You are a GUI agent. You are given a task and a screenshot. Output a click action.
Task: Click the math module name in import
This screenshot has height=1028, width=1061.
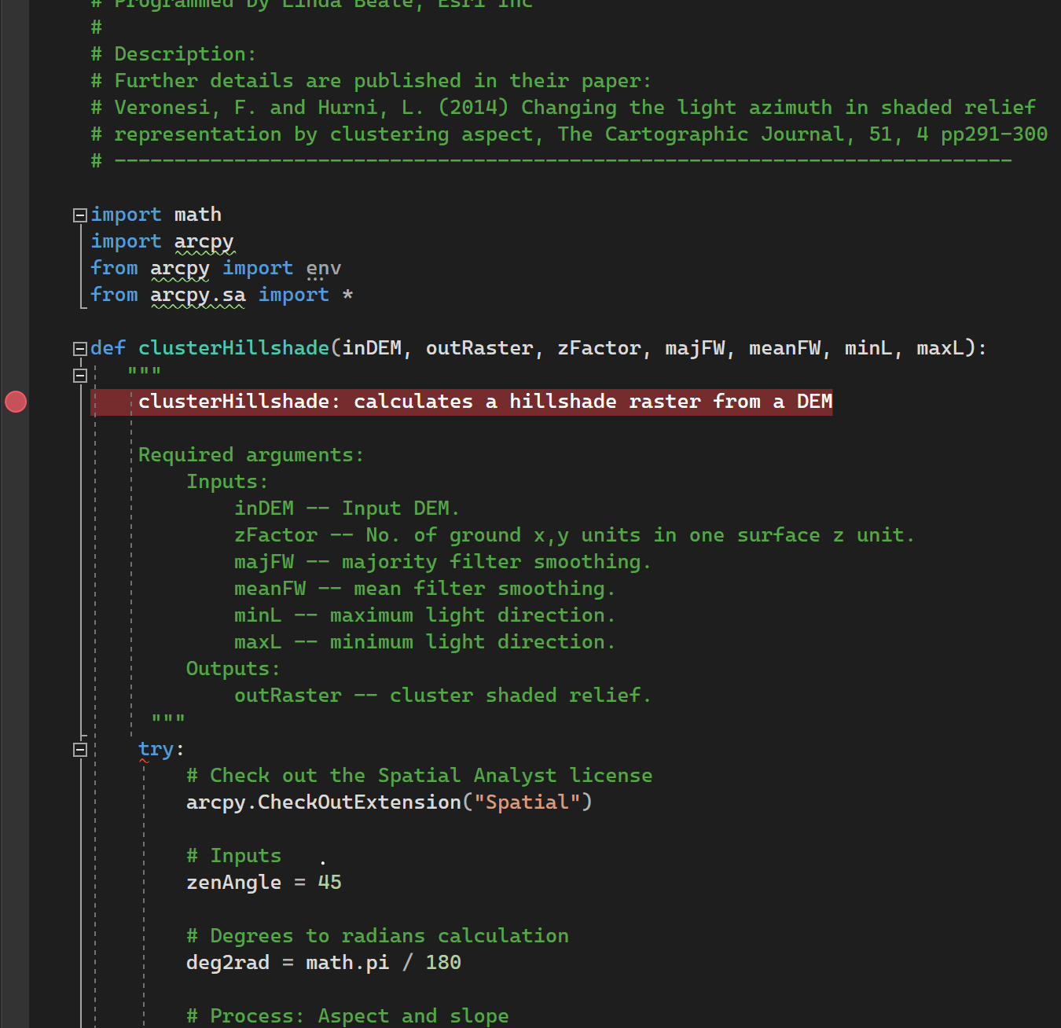(197, 215)
